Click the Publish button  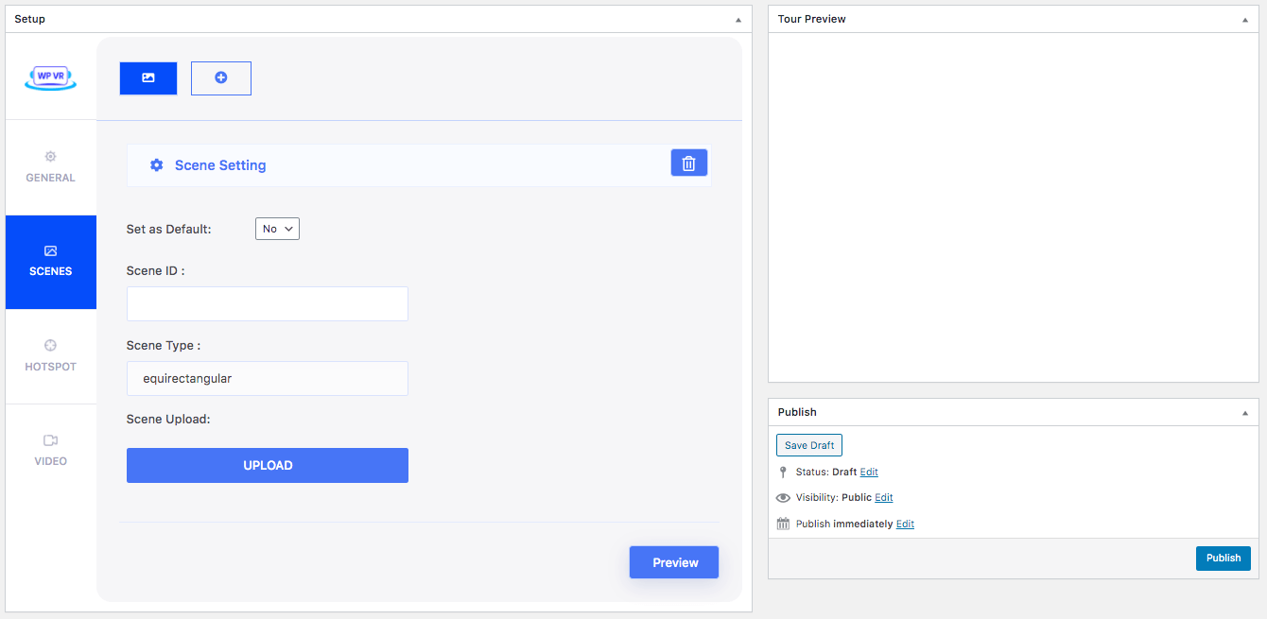1223,558
